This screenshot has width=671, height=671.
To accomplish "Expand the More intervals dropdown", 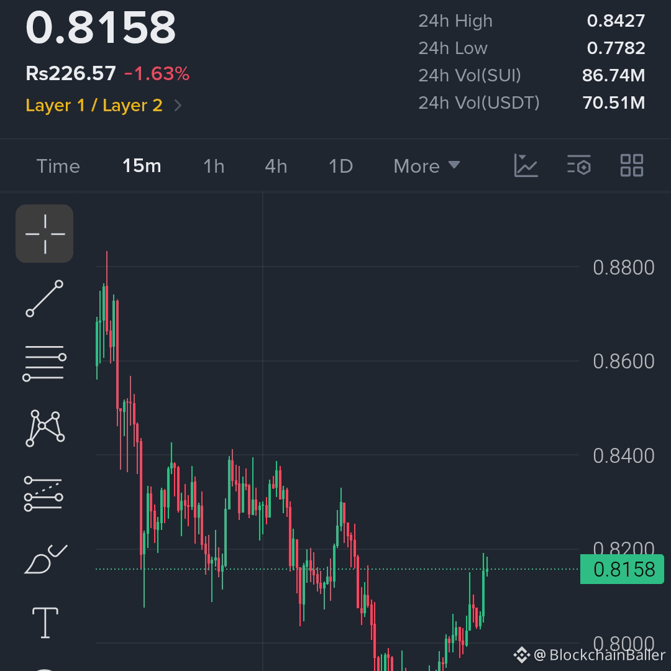I will click(427, 166).
